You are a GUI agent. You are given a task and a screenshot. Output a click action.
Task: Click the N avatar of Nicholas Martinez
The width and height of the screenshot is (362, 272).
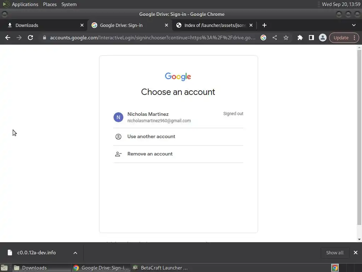118,117
